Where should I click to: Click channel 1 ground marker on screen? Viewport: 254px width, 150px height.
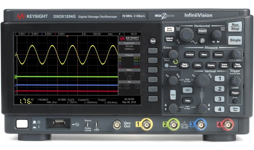pyautogui.click(x=16, y=55)
